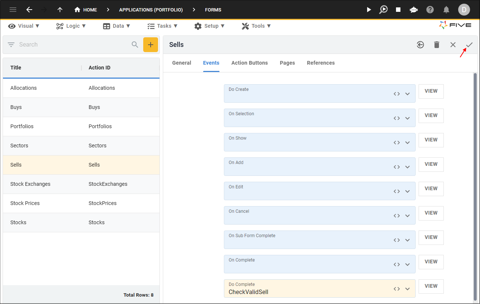This screenshot has height=304, width=480.
Task: Click the undo history icon for Sells
Action: coord(420,45)
